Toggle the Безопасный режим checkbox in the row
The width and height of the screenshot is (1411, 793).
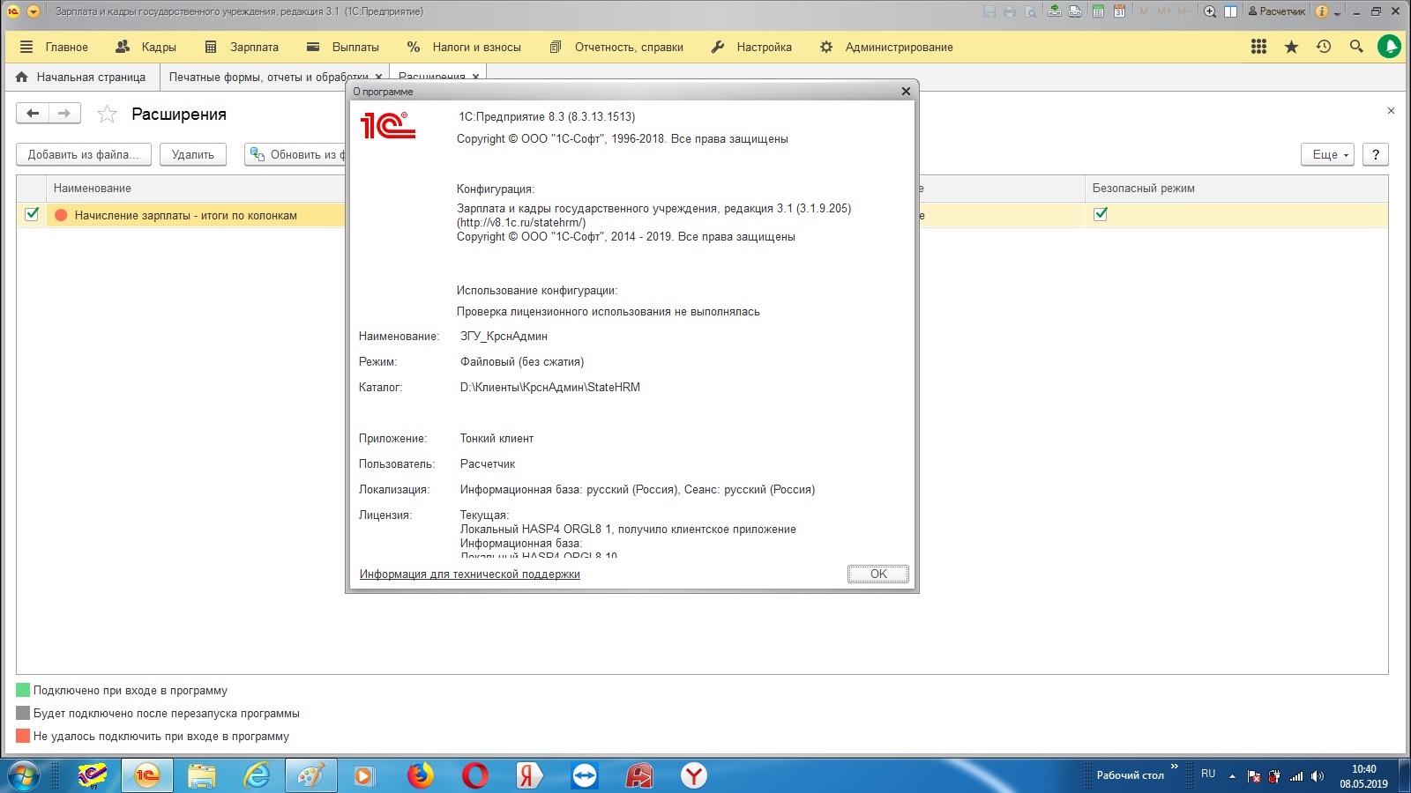1100,214
